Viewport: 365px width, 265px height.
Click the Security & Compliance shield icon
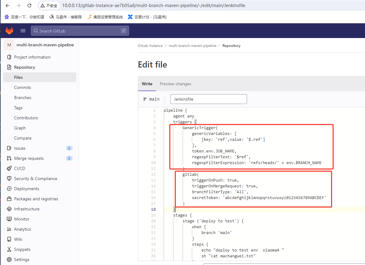pos(9,179)
